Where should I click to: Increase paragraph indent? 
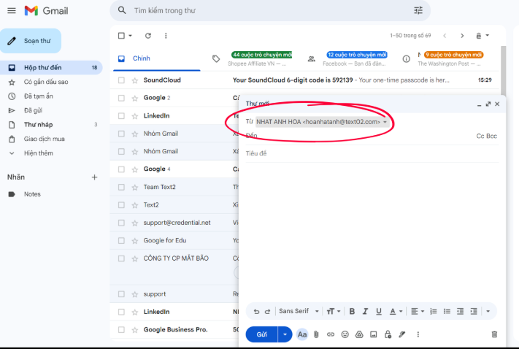[x=474, y=311]
